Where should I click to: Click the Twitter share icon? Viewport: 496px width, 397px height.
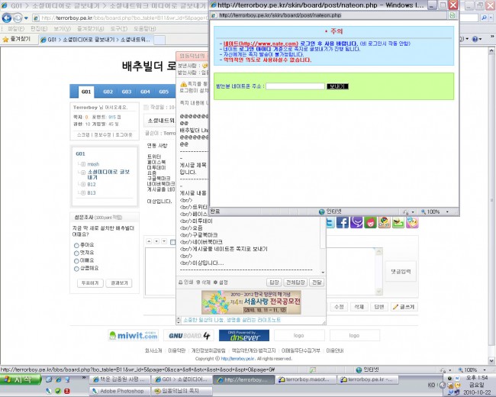click(x=330, y=222)
